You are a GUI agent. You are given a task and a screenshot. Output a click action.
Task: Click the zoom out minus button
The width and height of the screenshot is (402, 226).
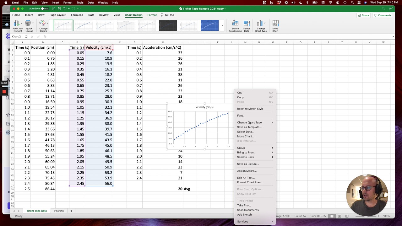(x=354, y=216)
